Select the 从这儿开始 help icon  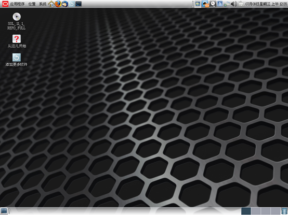17,41
